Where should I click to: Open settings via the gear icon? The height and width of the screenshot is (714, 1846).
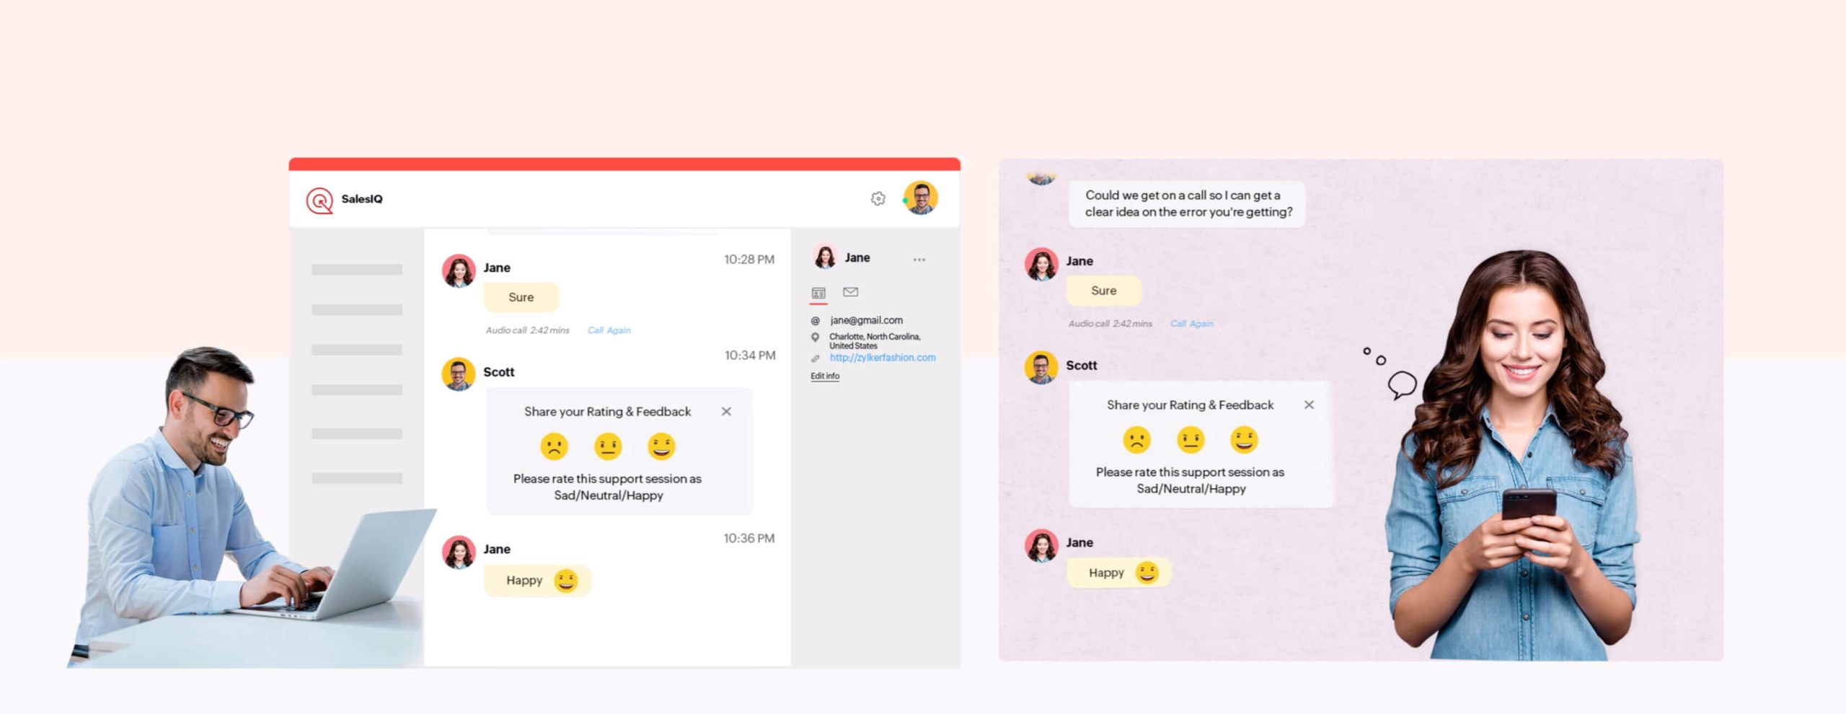878,198
